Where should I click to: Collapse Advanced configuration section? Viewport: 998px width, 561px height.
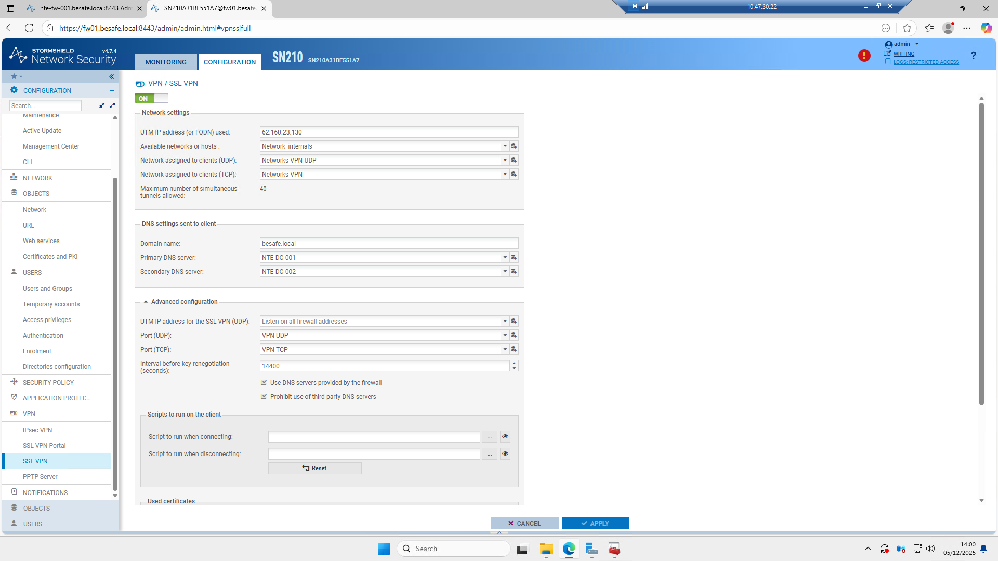[x=146, y=302]
